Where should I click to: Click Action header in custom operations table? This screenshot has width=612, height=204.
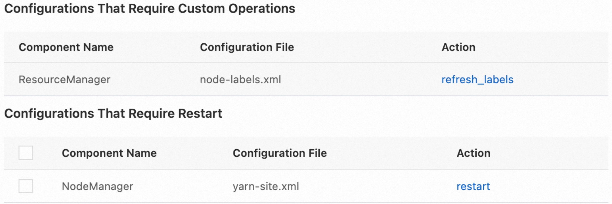pos(458,47)
